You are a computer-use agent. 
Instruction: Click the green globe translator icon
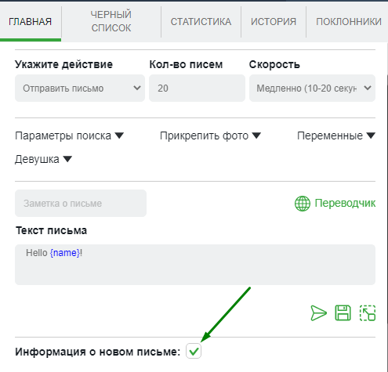303,204
